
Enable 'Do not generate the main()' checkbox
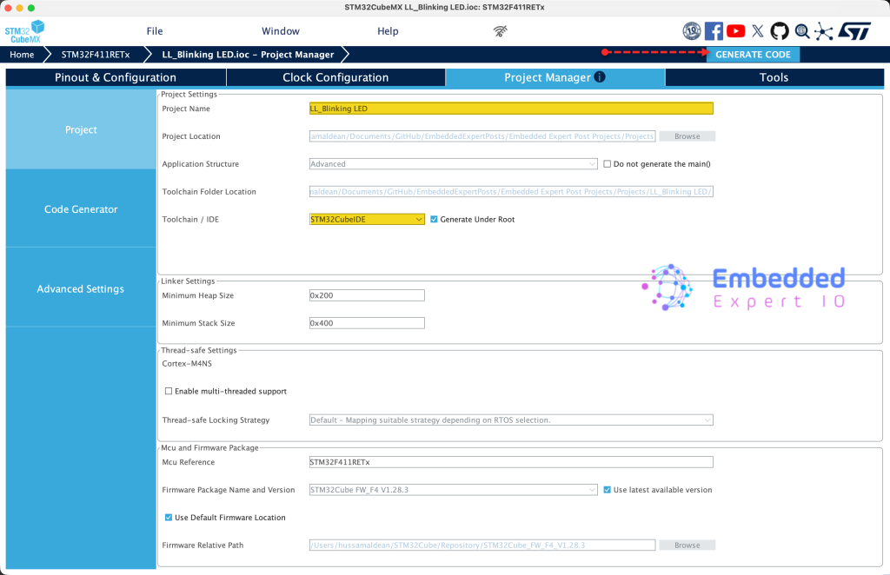tap(608, 164)
